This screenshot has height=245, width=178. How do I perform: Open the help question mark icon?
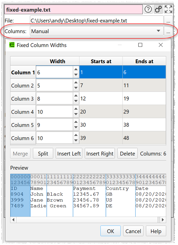pyautogui.click(x=148, y=9)
